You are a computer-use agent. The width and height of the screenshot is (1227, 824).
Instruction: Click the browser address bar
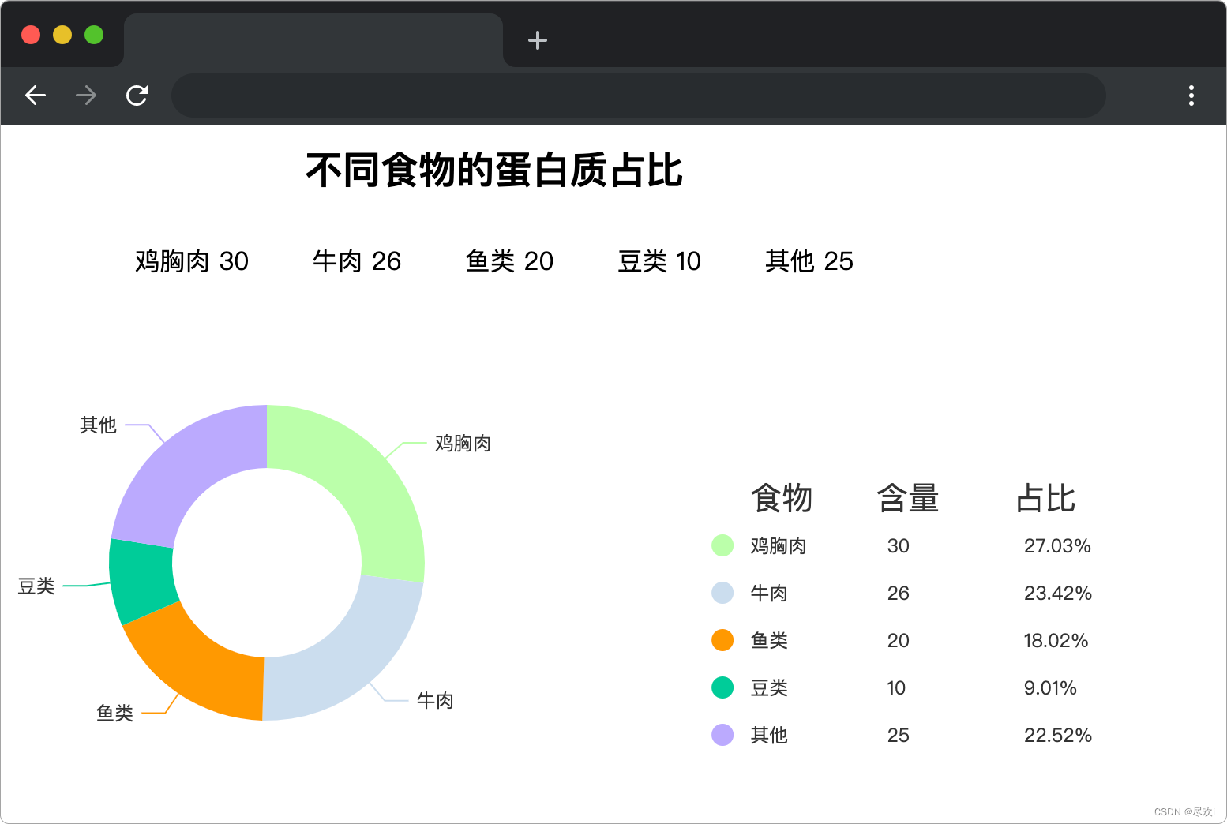pyautogui.click(x=638, y=96)
